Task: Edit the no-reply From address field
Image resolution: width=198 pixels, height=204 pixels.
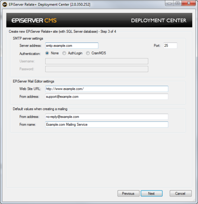Action: tap(107, 116)
